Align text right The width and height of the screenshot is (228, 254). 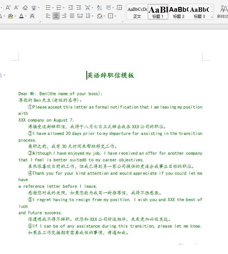coord(64,16)
